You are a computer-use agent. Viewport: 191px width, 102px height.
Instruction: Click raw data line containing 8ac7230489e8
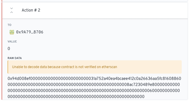click(x=94, y=85)
